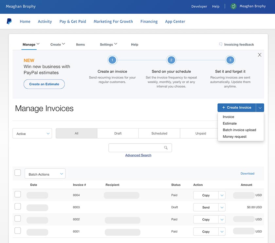Screen dimensions: 275x243
Task: Click Send for invoice 0003
Action: click(x=206, y=207)
